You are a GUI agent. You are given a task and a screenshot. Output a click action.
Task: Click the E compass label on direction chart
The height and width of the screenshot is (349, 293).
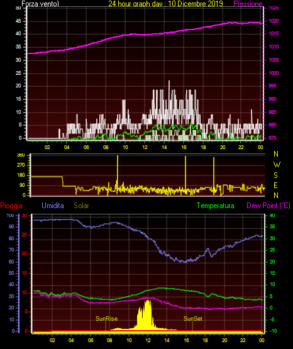(x=275, y=186)
